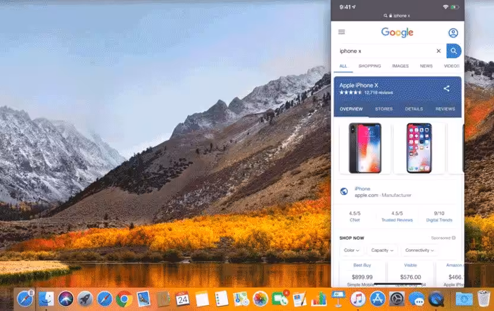Image resolution: width=494 pixels, height=311 pixels.
Task: Switch to the NEWS tab
Action: [426, 66]
